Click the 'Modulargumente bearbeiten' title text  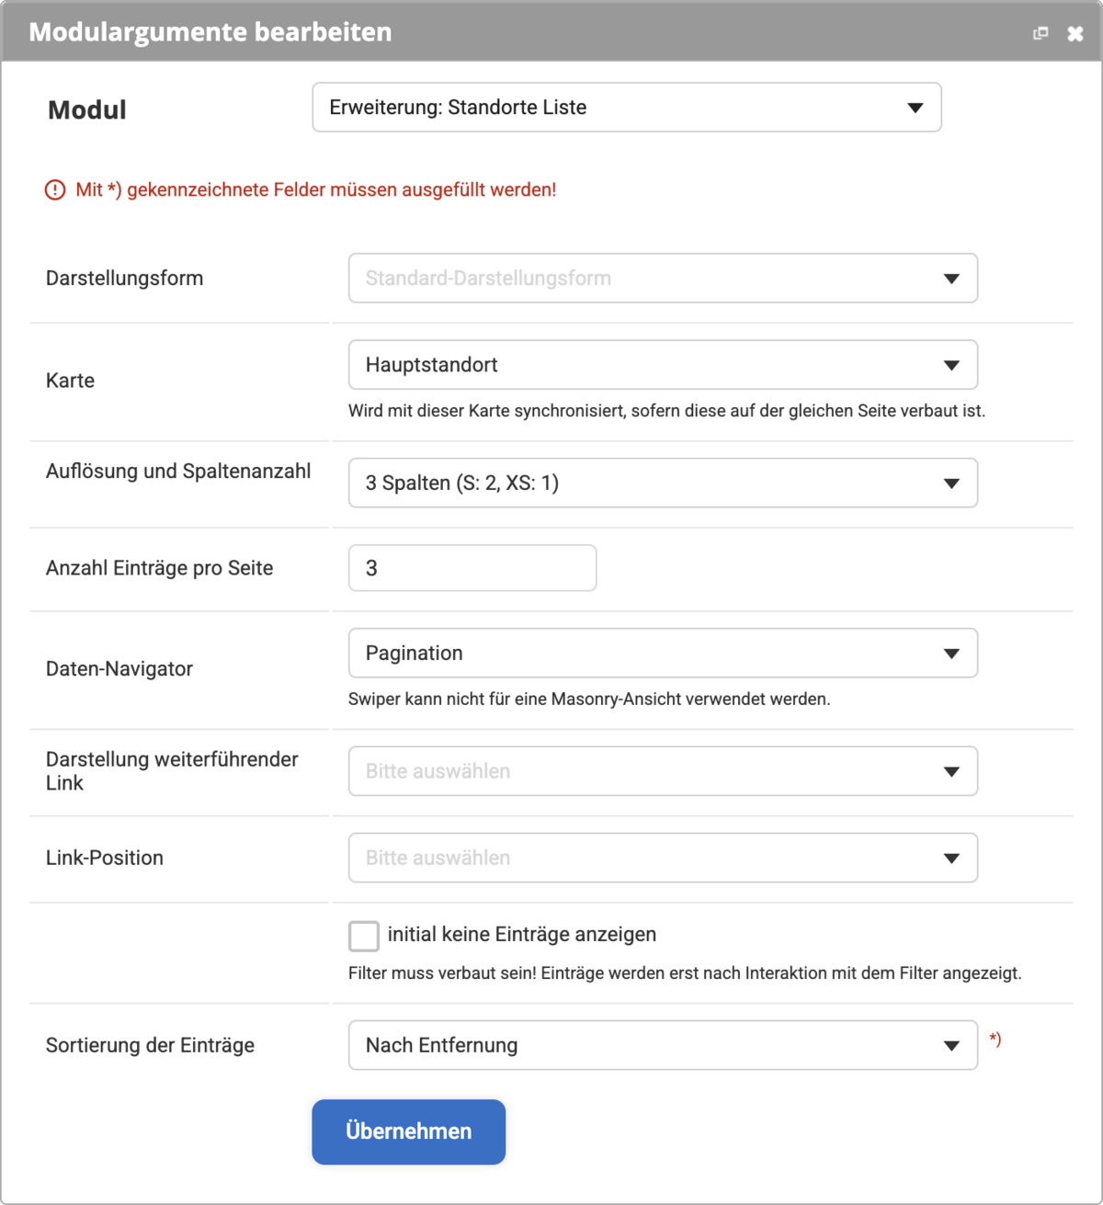click(x=210, y=32)
